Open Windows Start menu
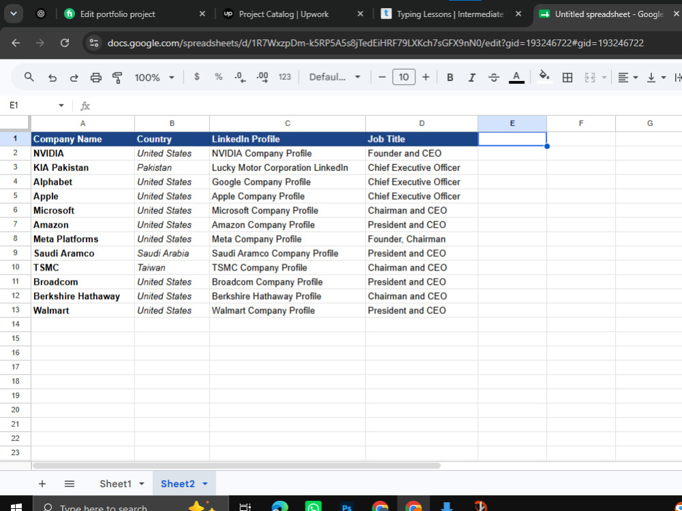This screenshot has height=511, width=682. (16, 507)
